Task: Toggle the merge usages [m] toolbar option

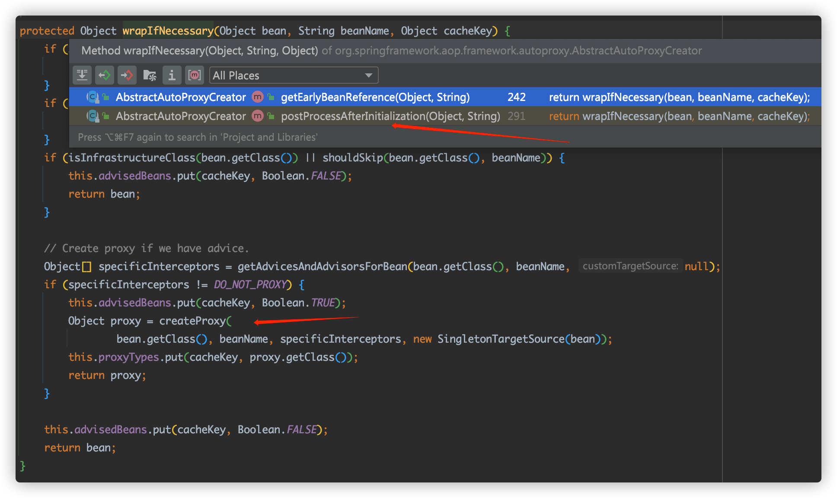Action: pyautogui.click(x=195, y=75)
